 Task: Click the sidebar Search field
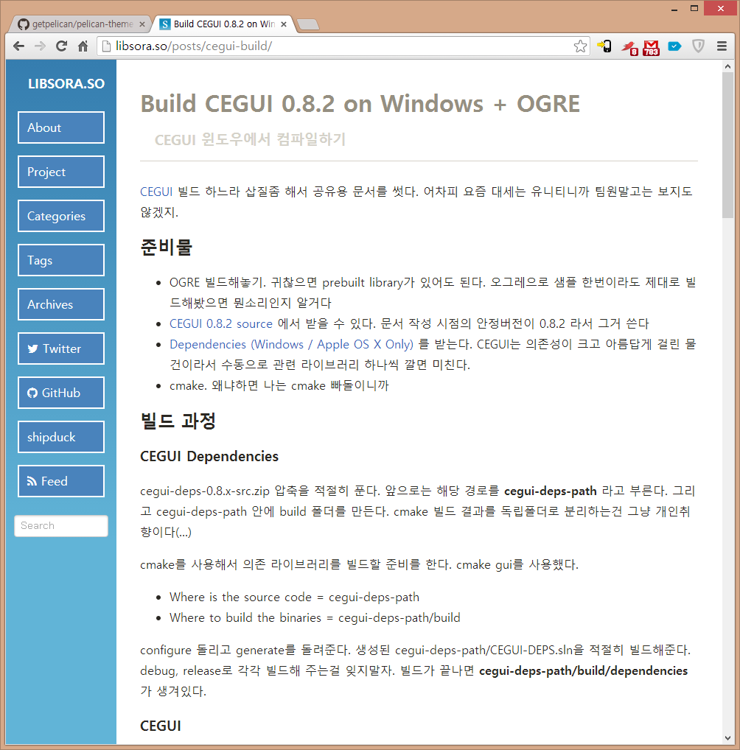point(61,526)
